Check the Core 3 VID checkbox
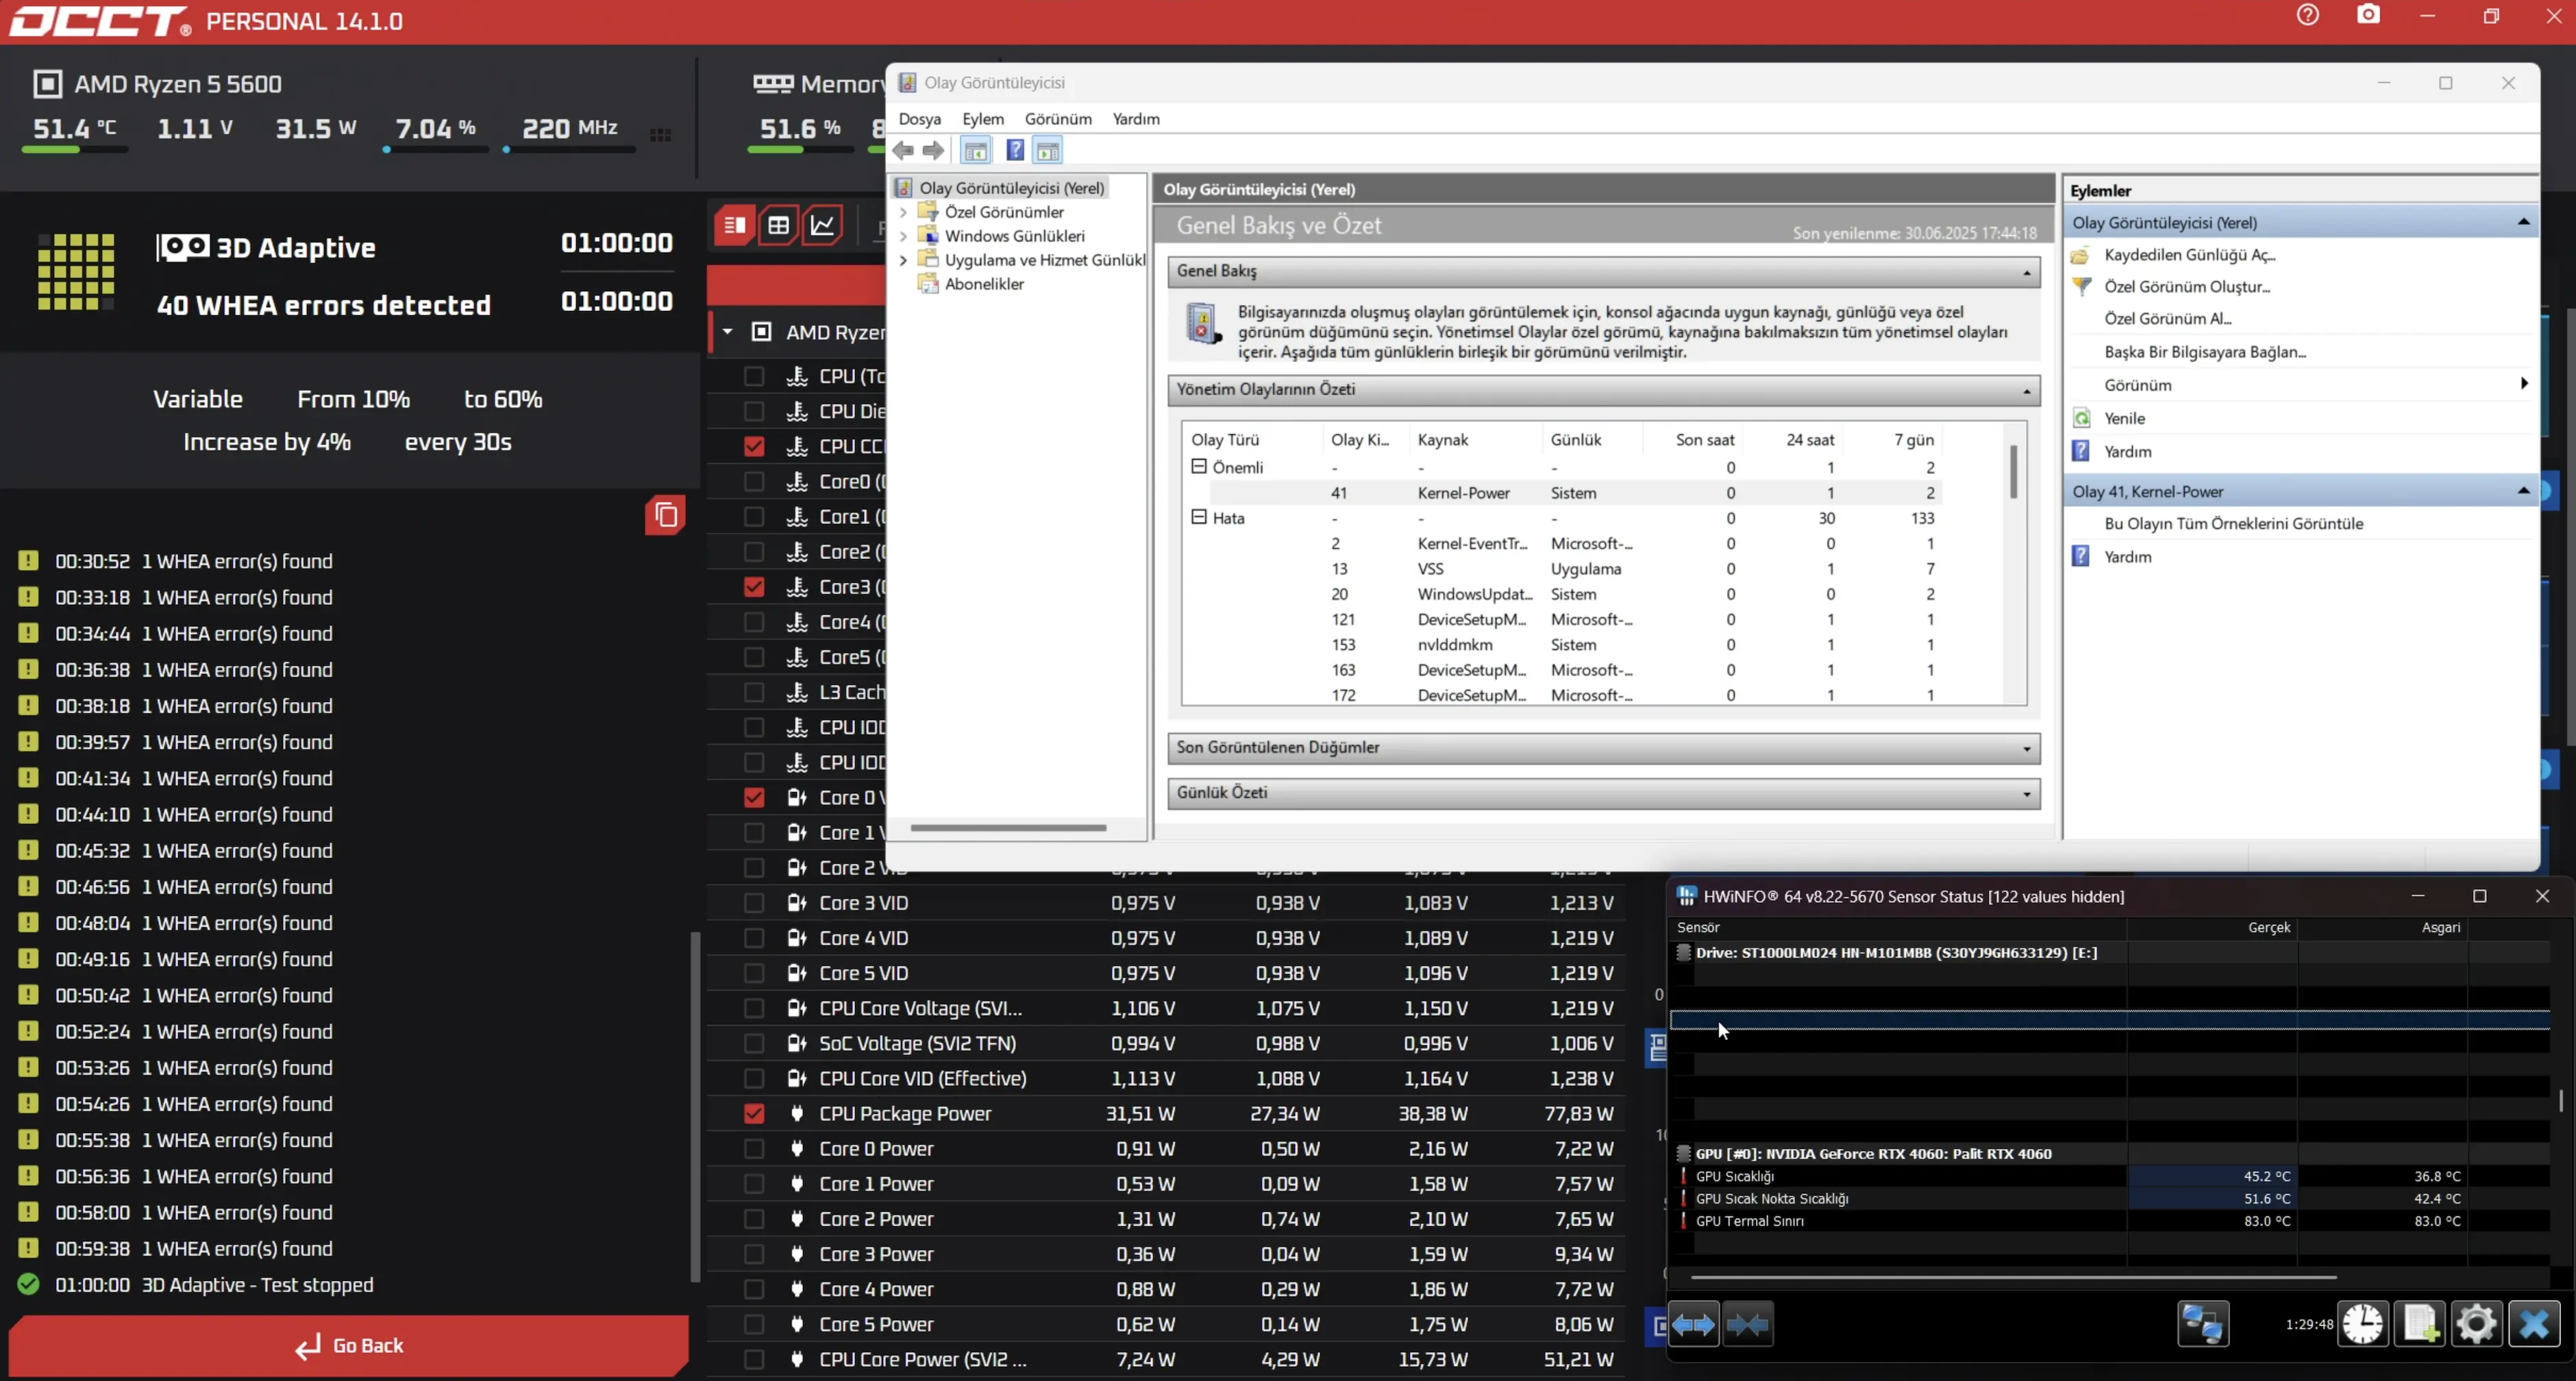The image size is (2576, 1381). click(x=754, y=903)
